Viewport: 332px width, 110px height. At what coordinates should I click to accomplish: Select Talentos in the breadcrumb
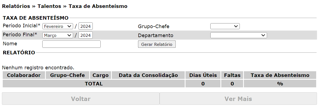click(x=49, y=6)
